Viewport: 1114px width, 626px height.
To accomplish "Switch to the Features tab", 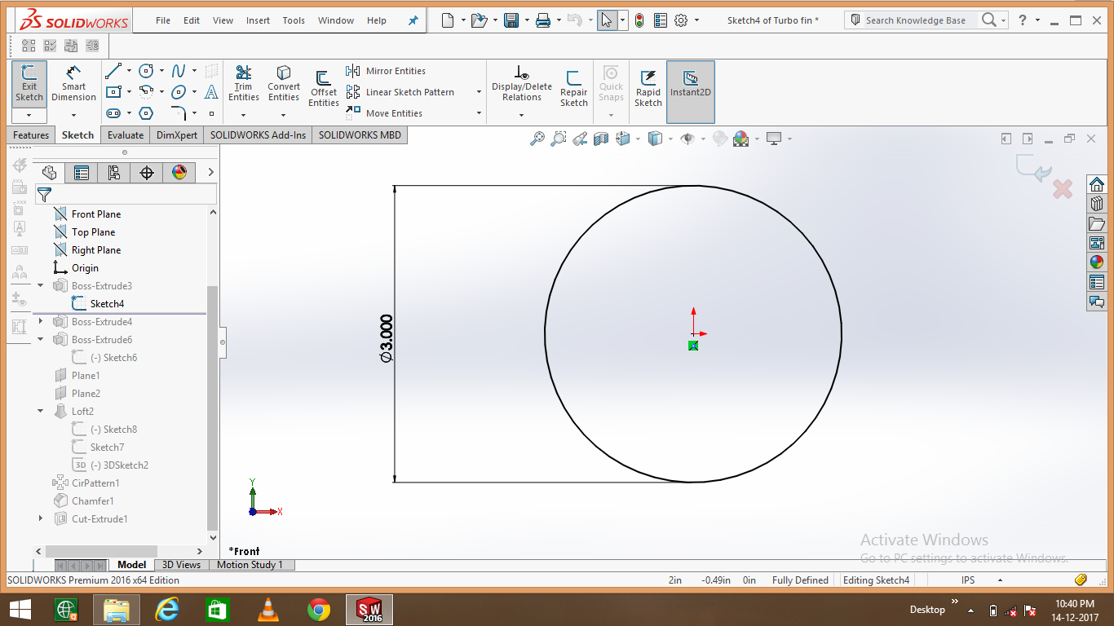I will point(30,134).
